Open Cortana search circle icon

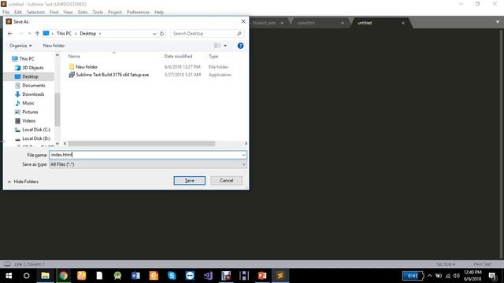coord(26,276)
